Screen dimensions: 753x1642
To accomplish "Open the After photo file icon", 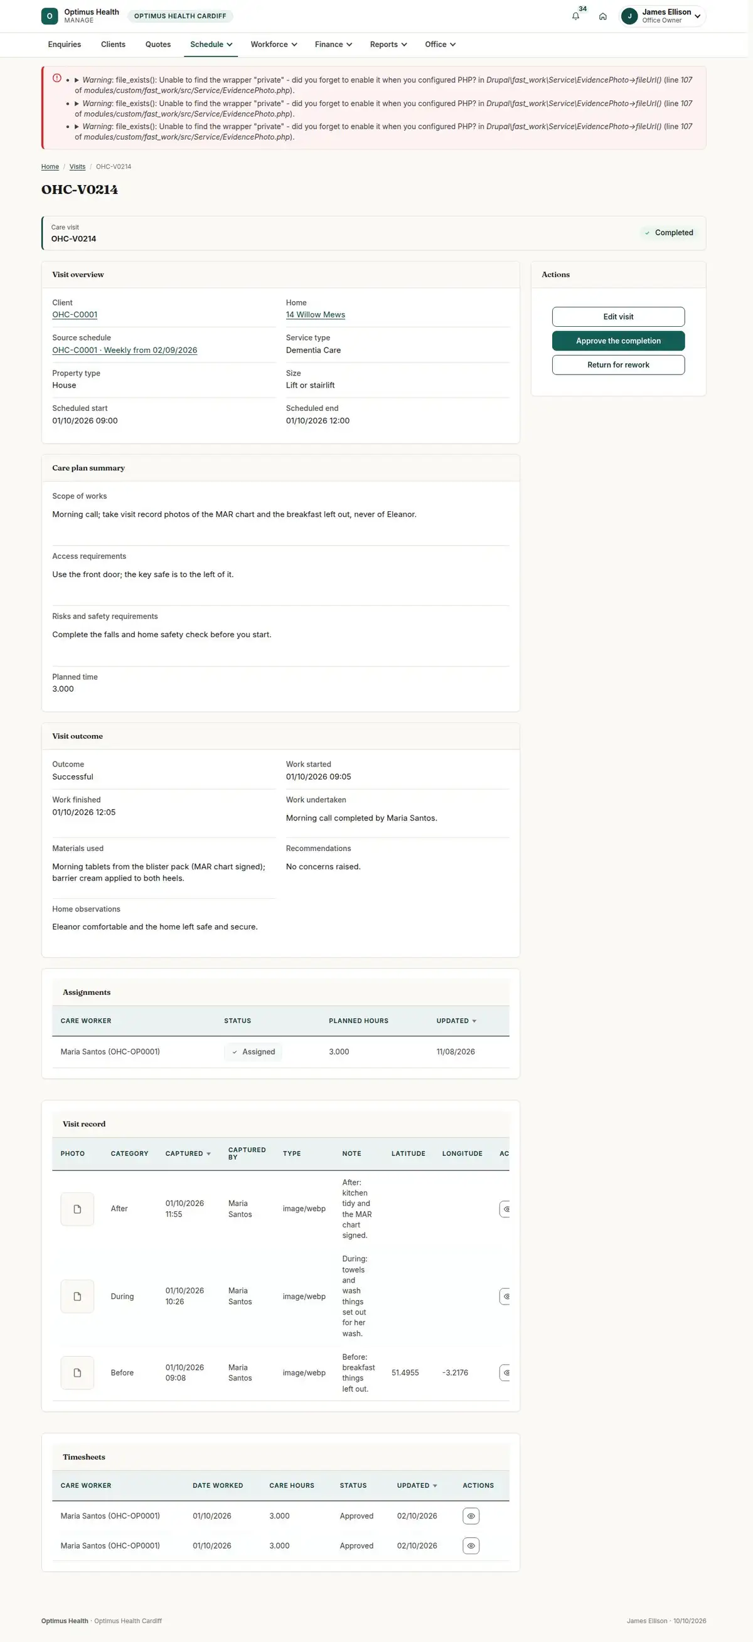I will tap(77, 1209).
